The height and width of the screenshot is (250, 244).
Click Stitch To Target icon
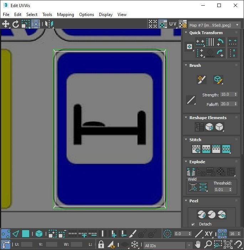point(196,149)
